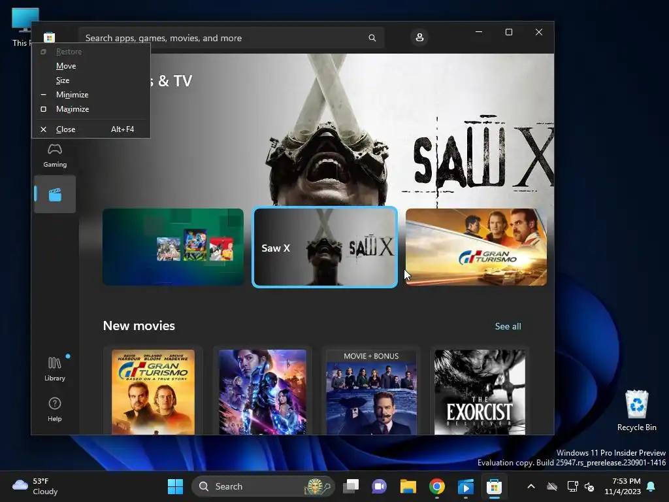The width and height of the screenshot is (669, 502).
Task: Open the notifications bell icon
Action: 651,486
